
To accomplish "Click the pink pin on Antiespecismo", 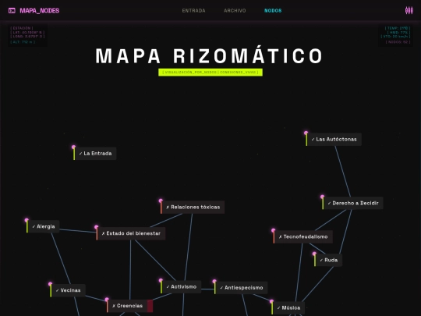I will pos(214,282).
